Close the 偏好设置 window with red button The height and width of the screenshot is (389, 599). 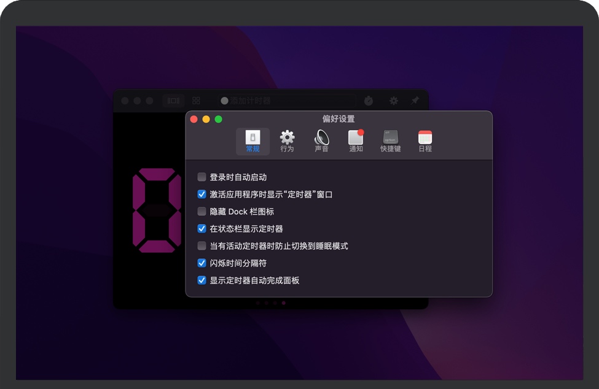(x=194, y=120)
